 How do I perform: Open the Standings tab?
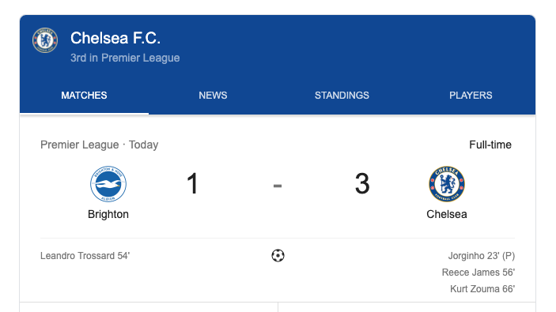click(342, 96)
